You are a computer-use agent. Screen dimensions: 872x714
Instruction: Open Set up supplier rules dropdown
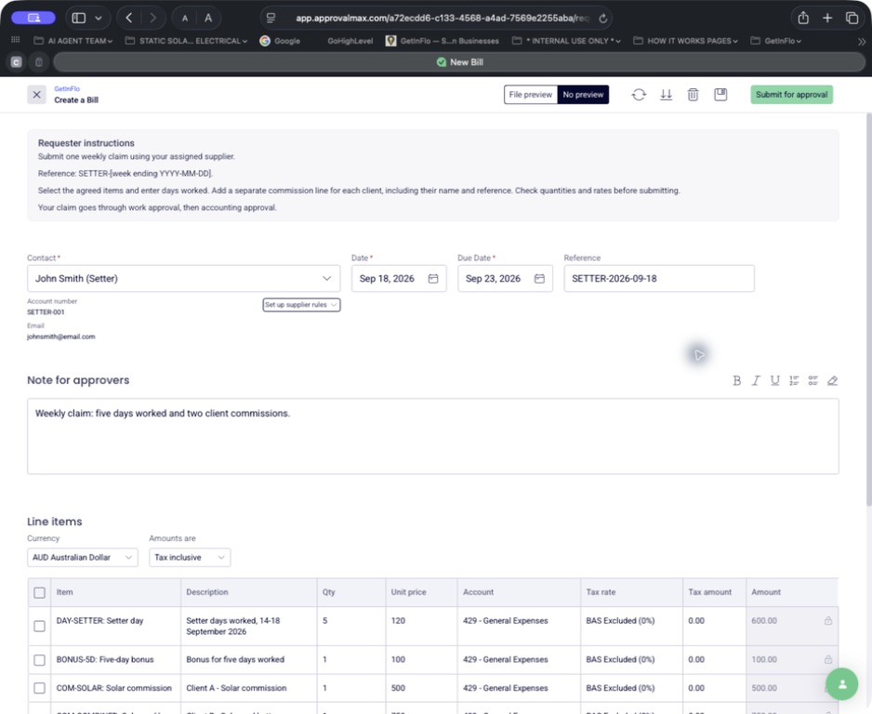coord(301,305)
